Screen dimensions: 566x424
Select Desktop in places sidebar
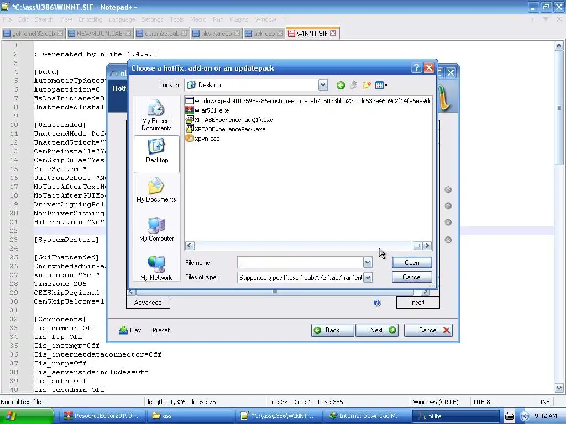click(156, 154)
